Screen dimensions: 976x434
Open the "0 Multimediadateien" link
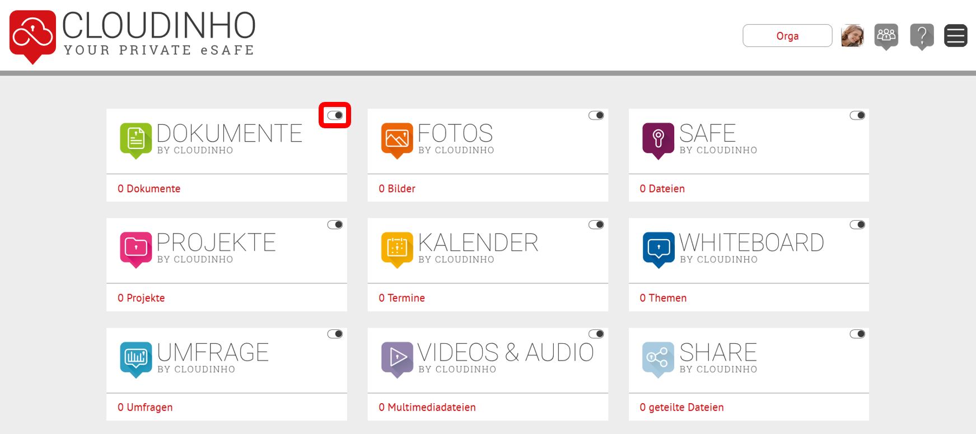[427, 407]
